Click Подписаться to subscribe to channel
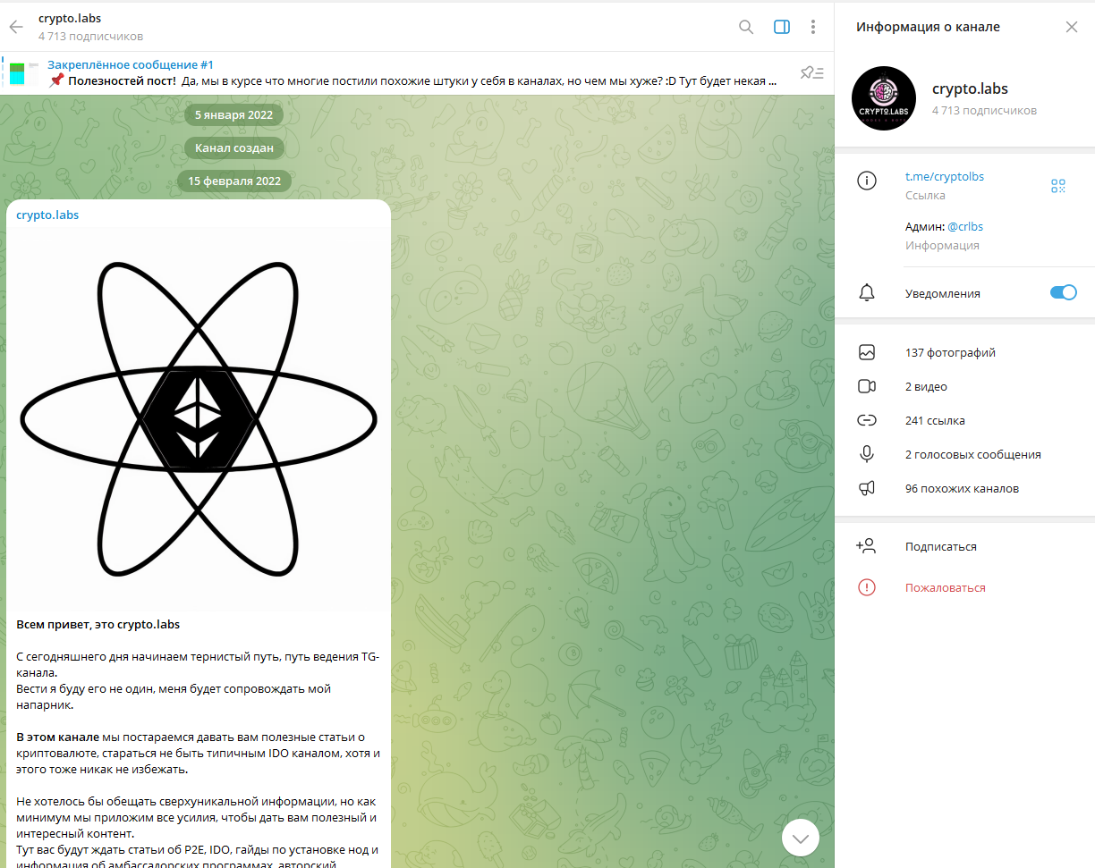Screen dimensions: 1095x868 coord(940,546)
